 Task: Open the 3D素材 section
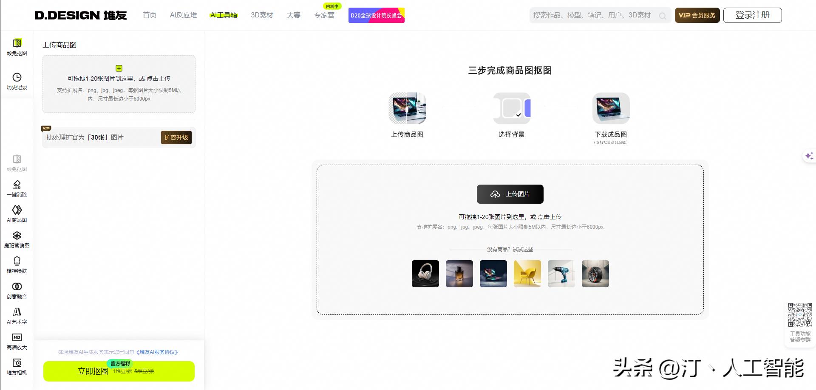[262, 15]
